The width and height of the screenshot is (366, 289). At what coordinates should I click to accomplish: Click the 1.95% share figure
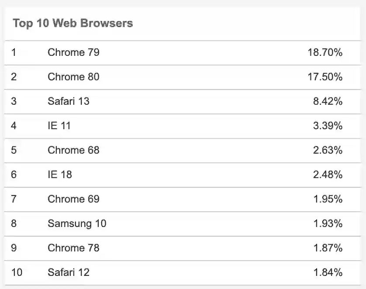tap(328, 199)
